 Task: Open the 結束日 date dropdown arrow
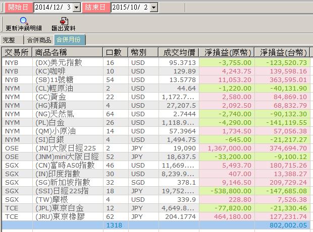(153, 8)
